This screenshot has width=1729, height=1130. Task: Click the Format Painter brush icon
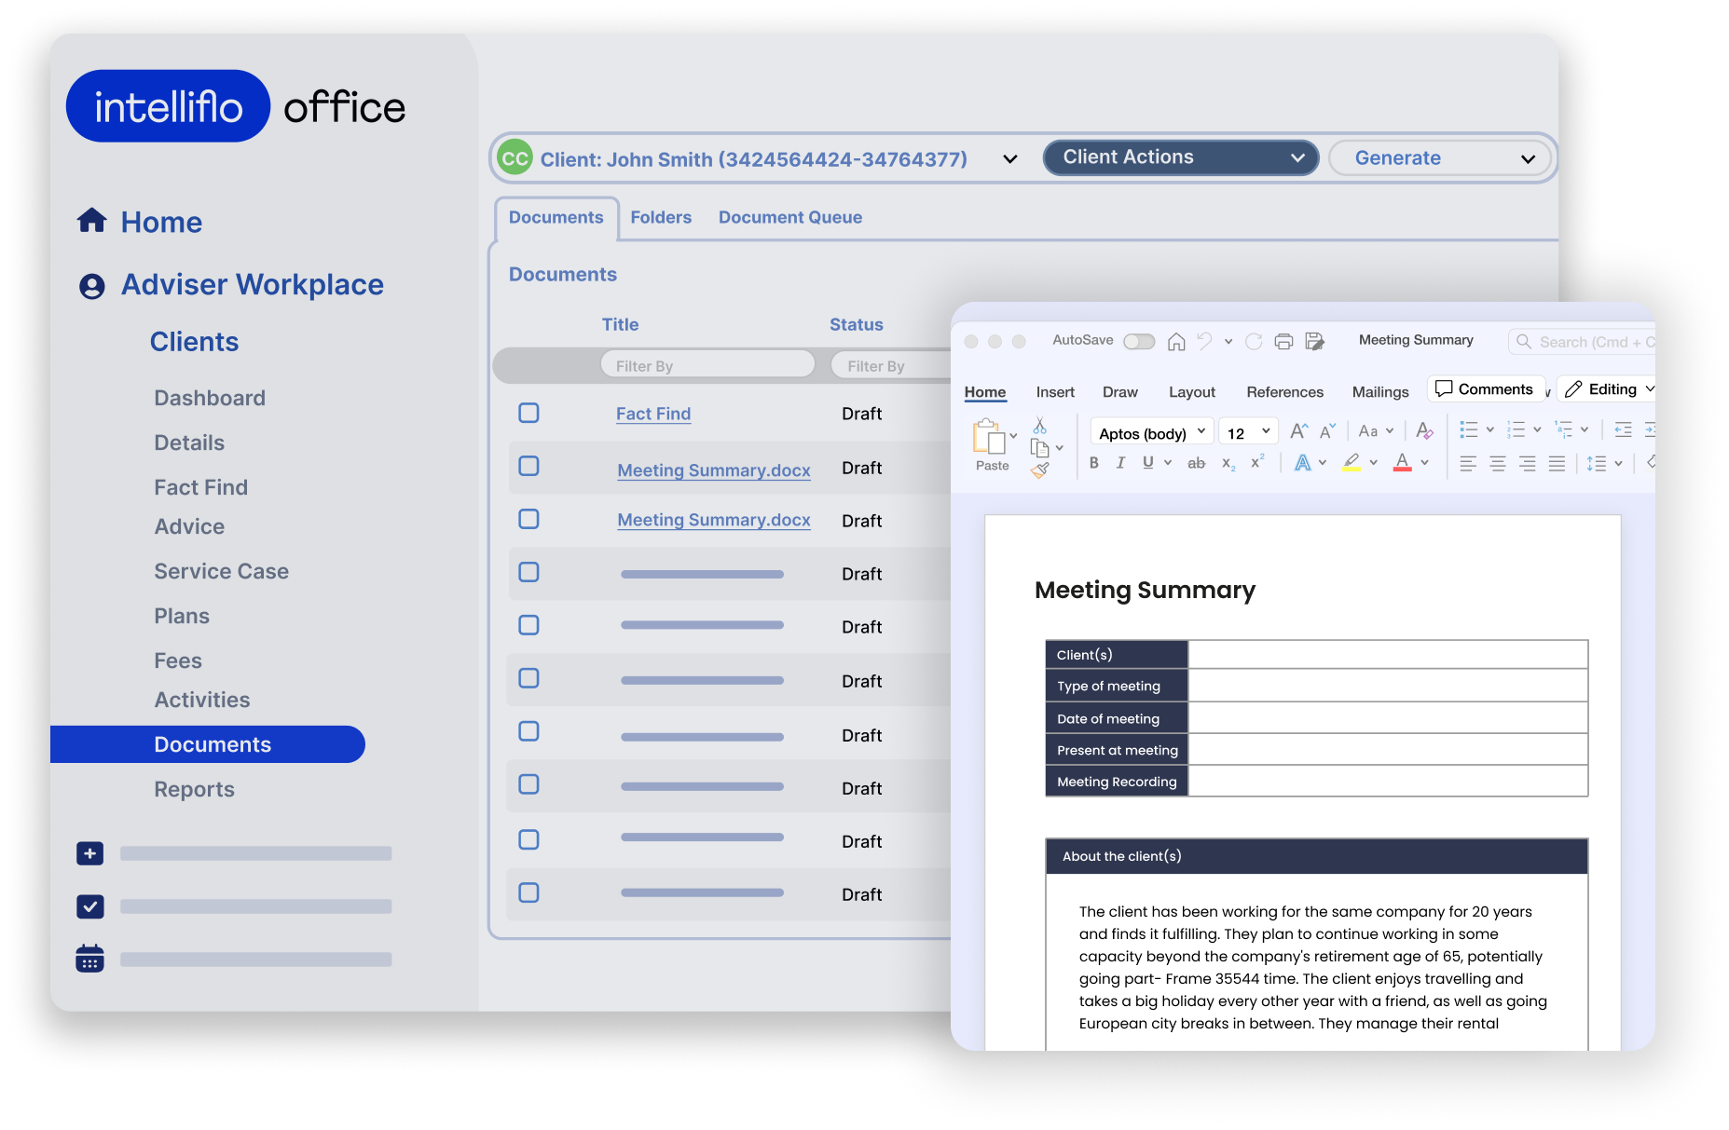1039,470
